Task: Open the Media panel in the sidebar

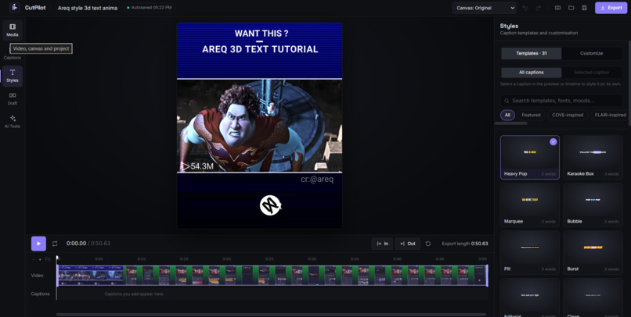Action: click(x=13, y=30)
